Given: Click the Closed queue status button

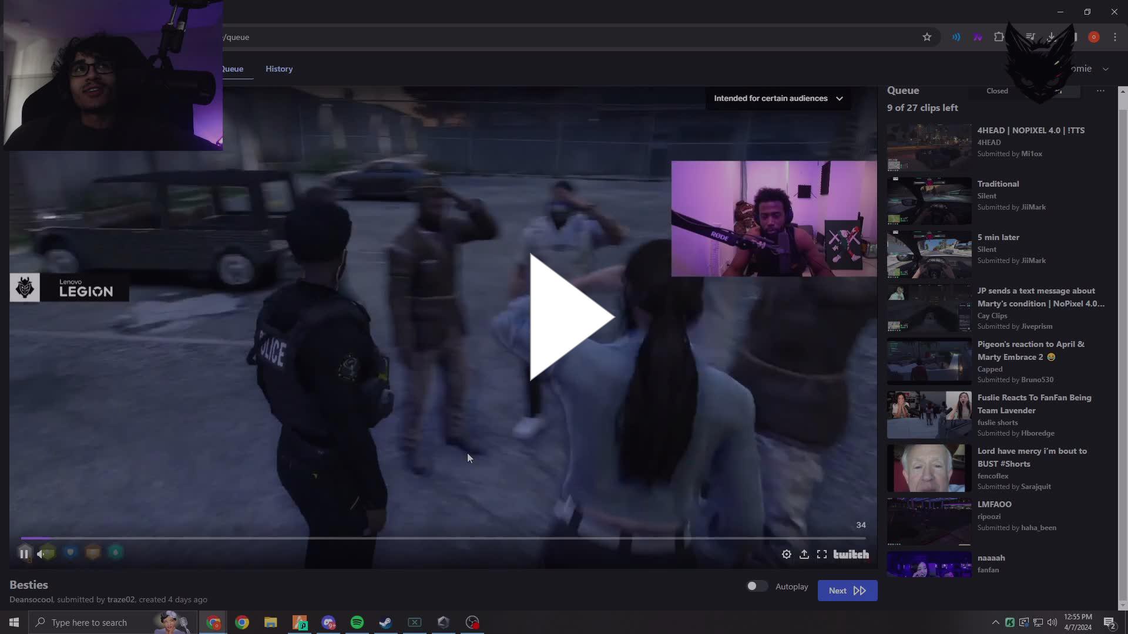Looking at the screenshot, I should (997, 91).
